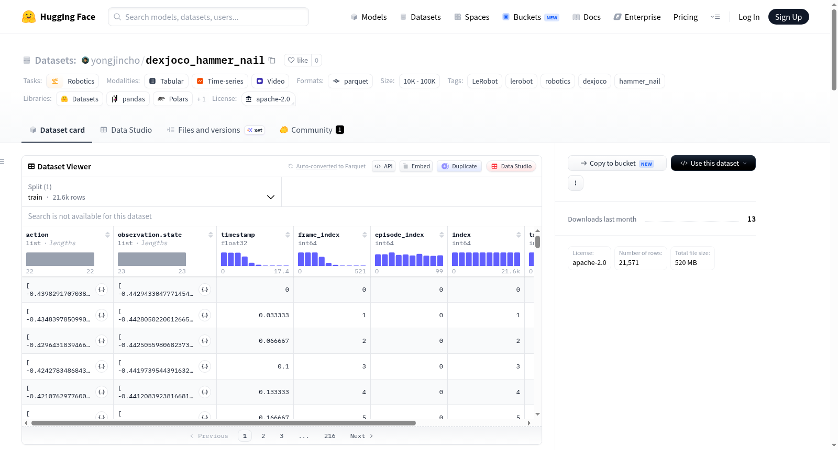Expand JSON for action row starting -0.4242783486843

[102, 366]
